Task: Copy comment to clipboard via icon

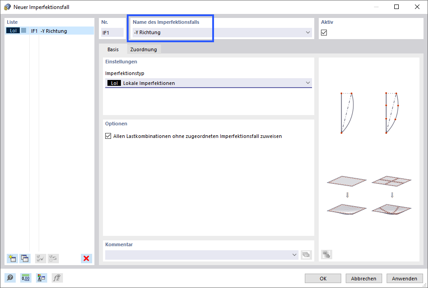Action: pyautogui.click(x=306, y=255)
